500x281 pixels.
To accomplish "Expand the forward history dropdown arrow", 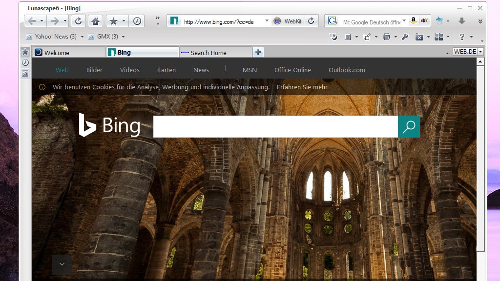I will (65, 21).
